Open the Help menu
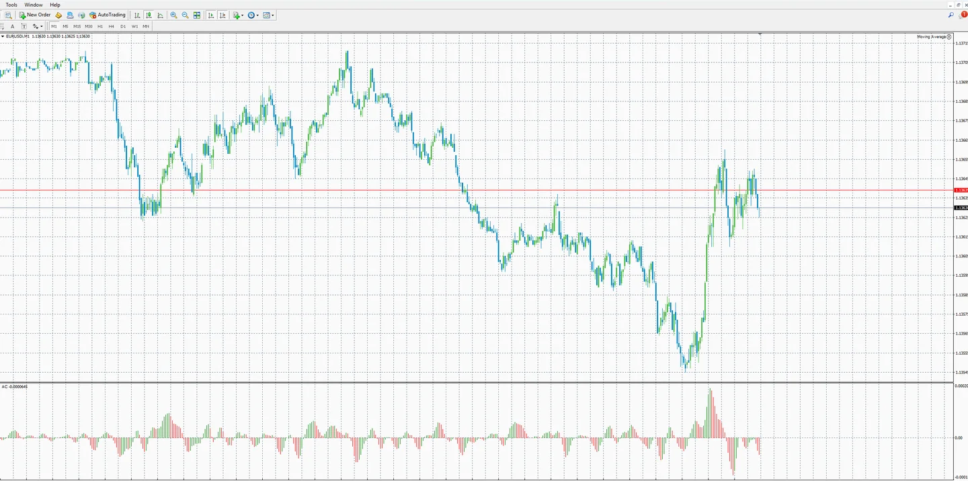This screenshot has height=481, width=968. tap(55, 5)
